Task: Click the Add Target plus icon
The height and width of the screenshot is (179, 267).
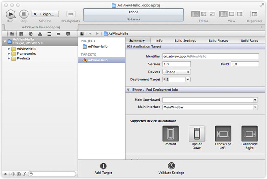Action: 103,166
